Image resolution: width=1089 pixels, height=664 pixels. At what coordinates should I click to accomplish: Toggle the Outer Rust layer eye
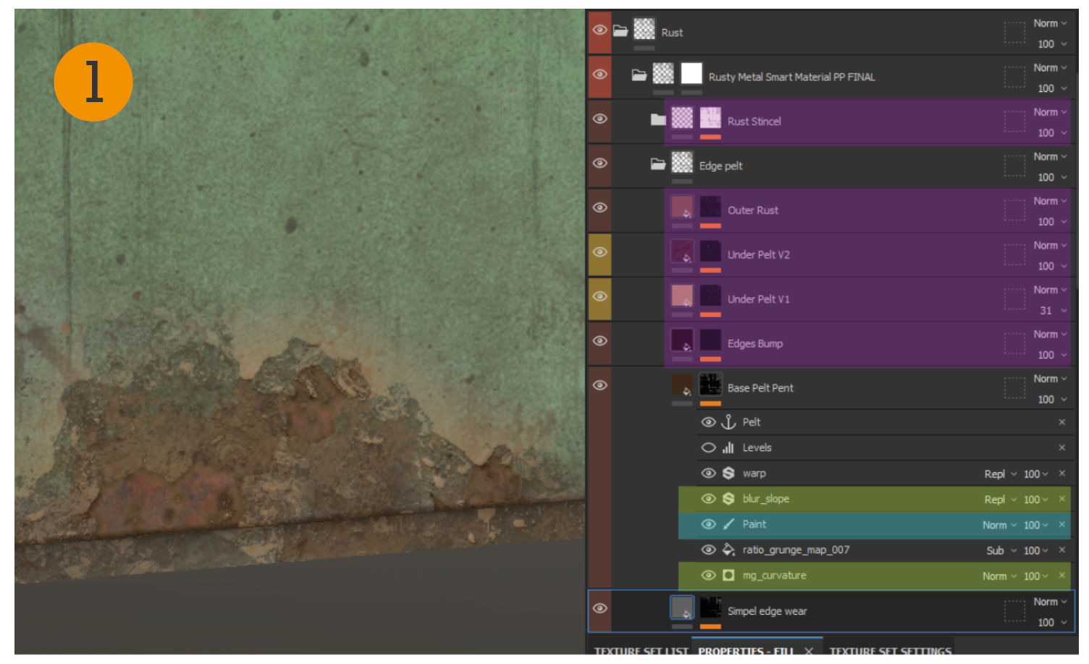600,208
